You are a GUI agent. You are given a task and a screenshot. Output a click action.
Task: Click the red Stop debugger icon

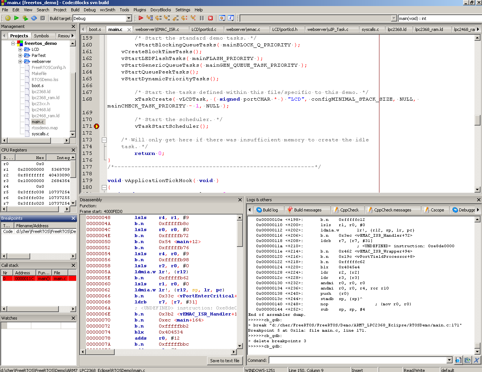click(x=210, y=18)
